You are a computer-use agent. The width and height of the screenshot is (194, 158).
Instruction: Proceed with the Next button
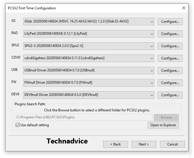tap(144, 144)
